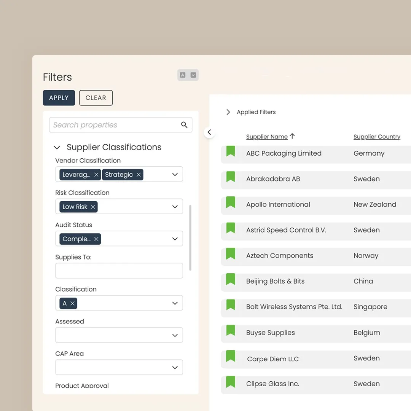Open the Audit Status dropdown
411x411 pixels.
[175, 239]
